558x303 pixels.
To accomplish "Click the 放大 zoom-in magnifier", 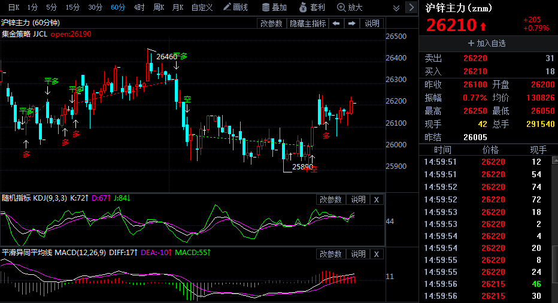I will click(x=350, y=8).
